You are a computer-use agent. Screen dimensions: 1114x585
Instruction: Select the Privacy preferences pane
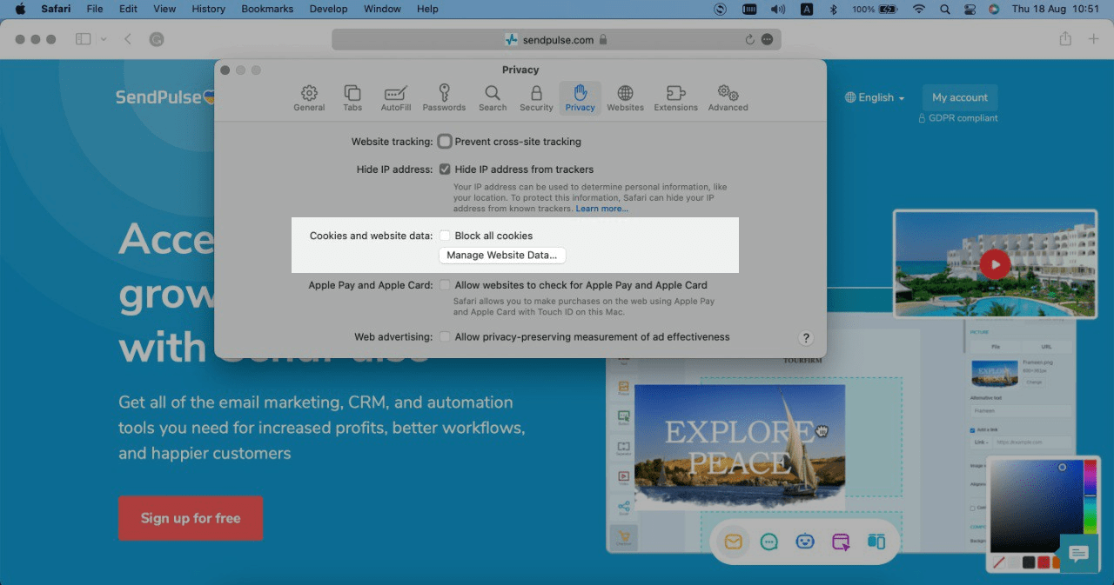click(x=580, y=98)
